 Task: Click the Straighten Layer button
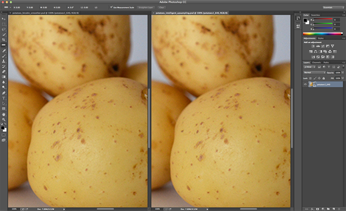coord(146,7)
